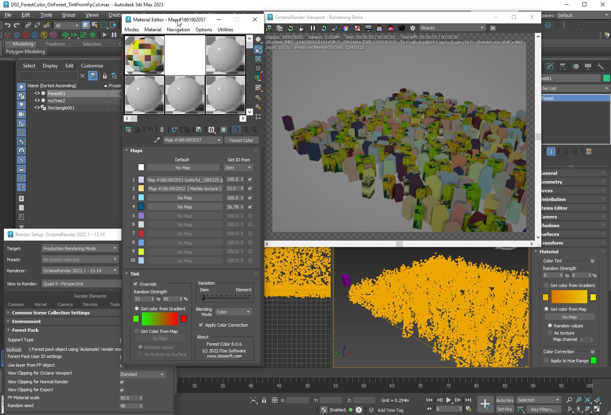Pause rendering in the OctaneRender Viewport toolbar

coord(312,28)
